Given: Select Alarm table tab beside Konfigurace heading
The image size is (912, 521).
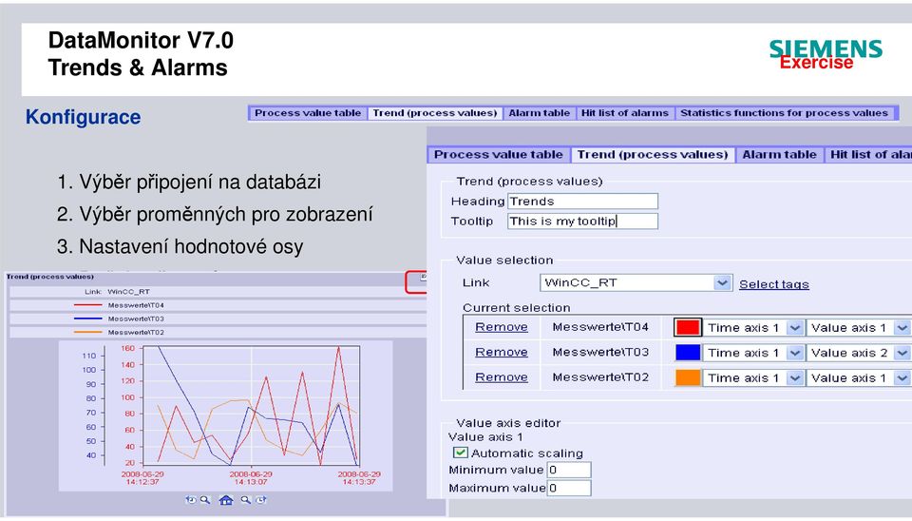Looking at the screenshot, I should 540,113.
